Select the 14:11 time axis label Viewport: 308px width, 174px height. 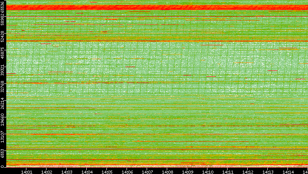click(228, 172)
